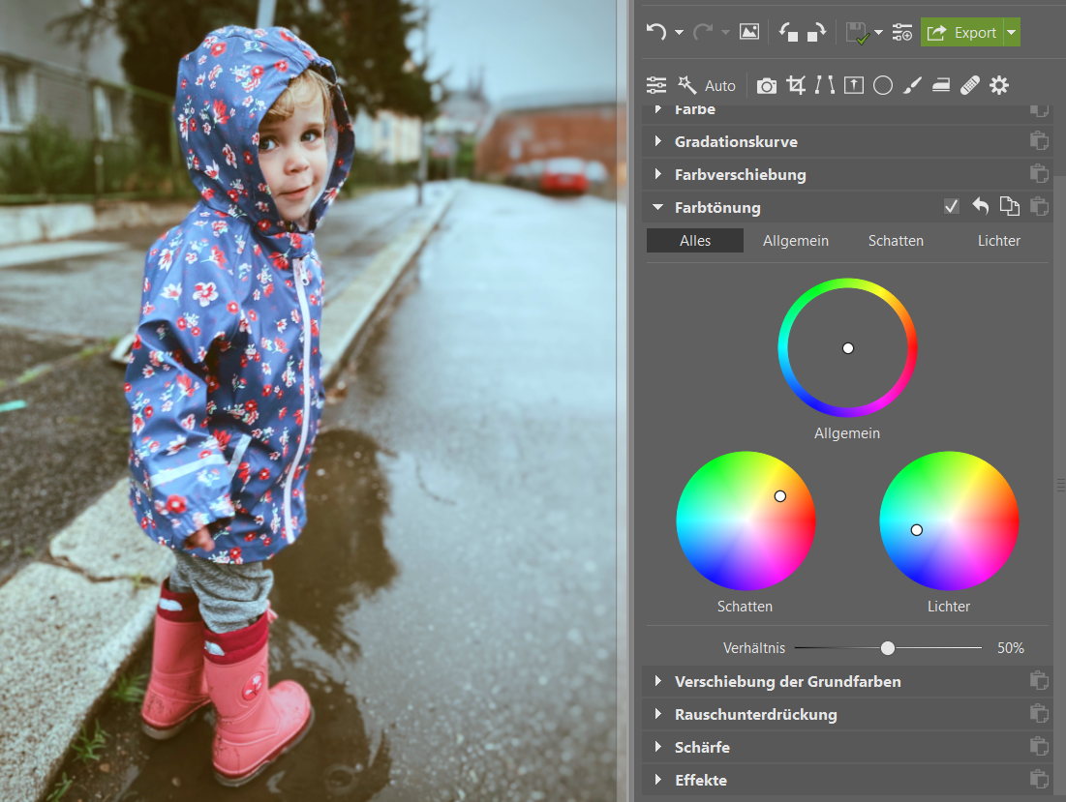Click the Verhältnis slider handle

(x=887, y=648)
